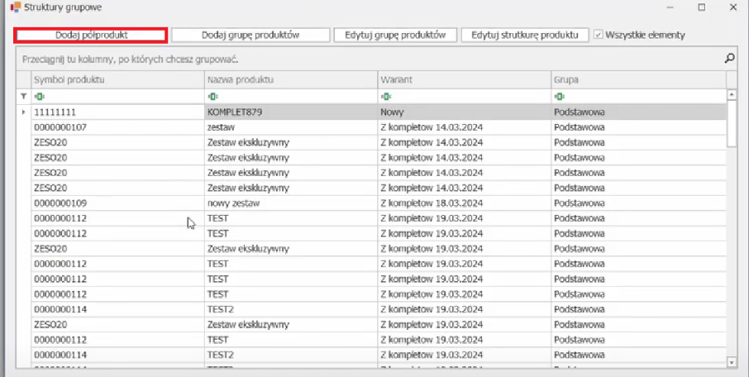Click the Dodaj grupę produktów button

pos(250,36)
